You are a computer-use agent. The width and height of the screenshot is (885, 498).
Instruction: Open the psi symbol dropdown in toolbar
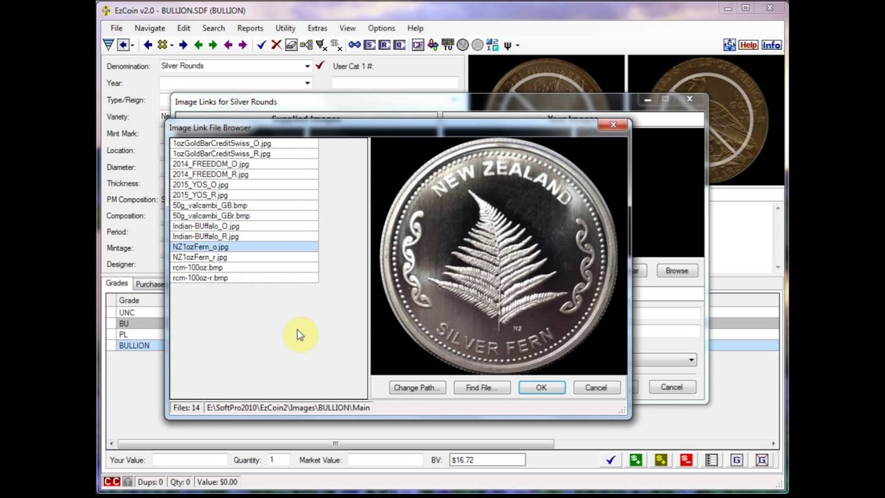[517, 45]
